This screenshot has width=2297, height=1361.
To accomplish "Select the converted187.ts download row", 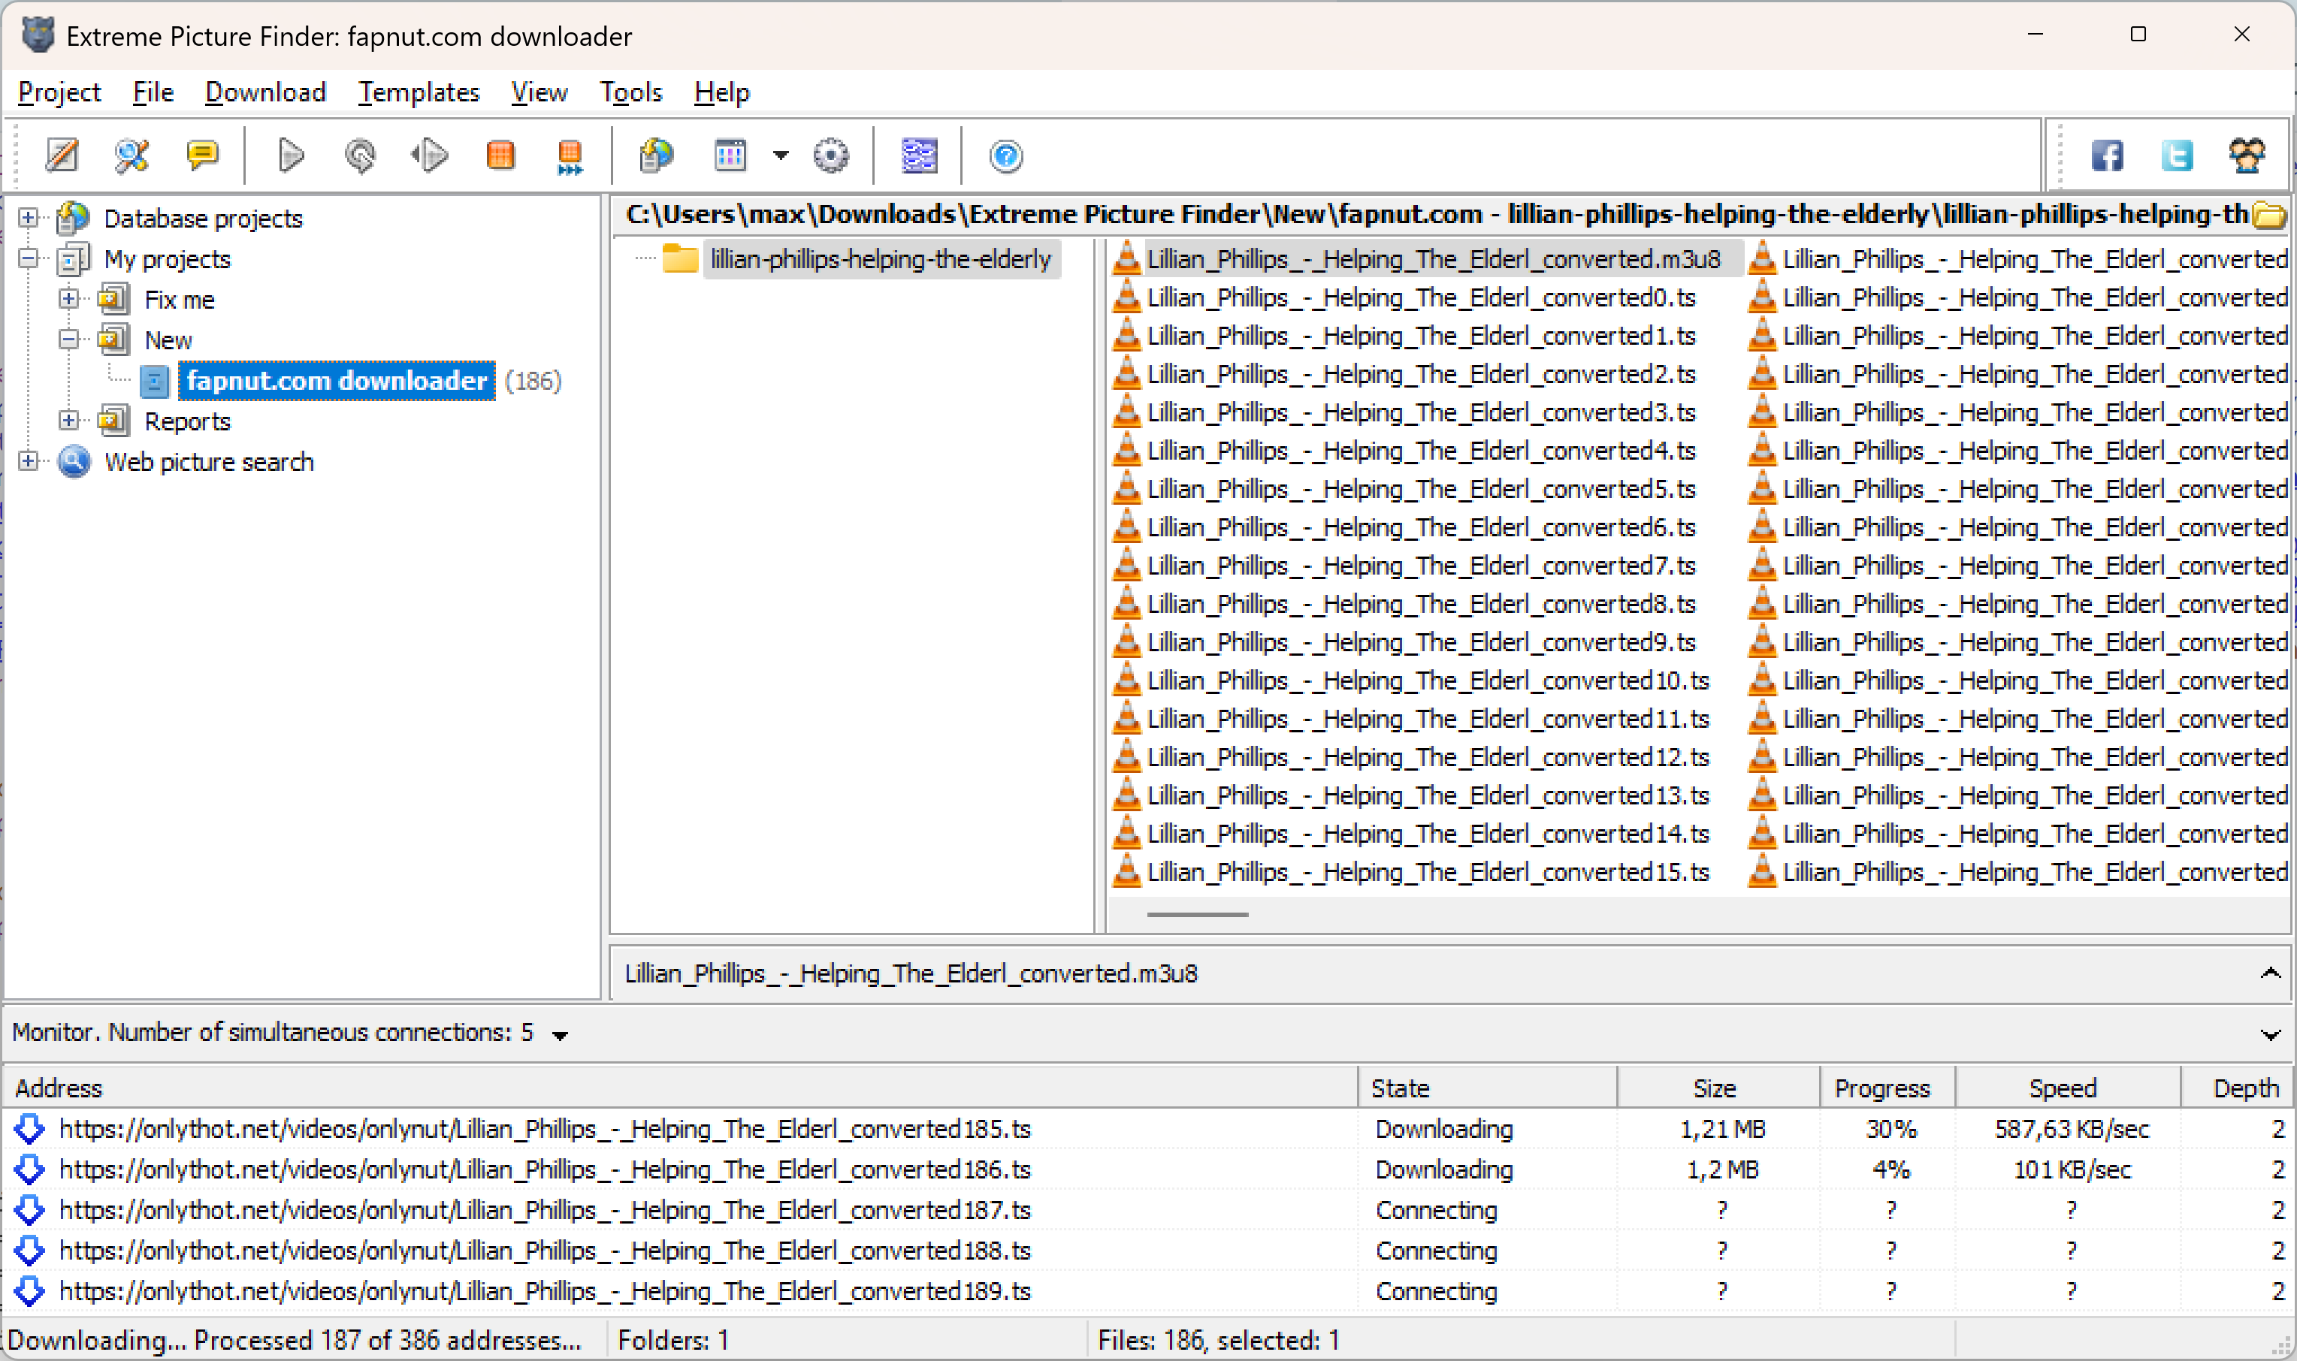I will (1148, 1211).
